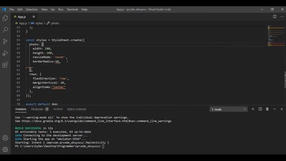Click the 'cover' string on line 59
The height and width of the screenshot is (161, 286).
59,57
